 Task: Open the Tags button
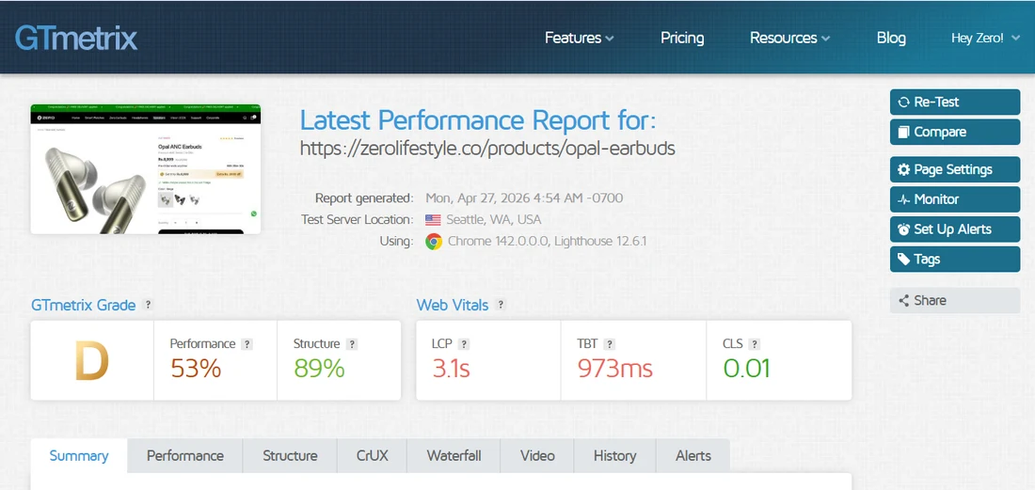pos(954,260)
